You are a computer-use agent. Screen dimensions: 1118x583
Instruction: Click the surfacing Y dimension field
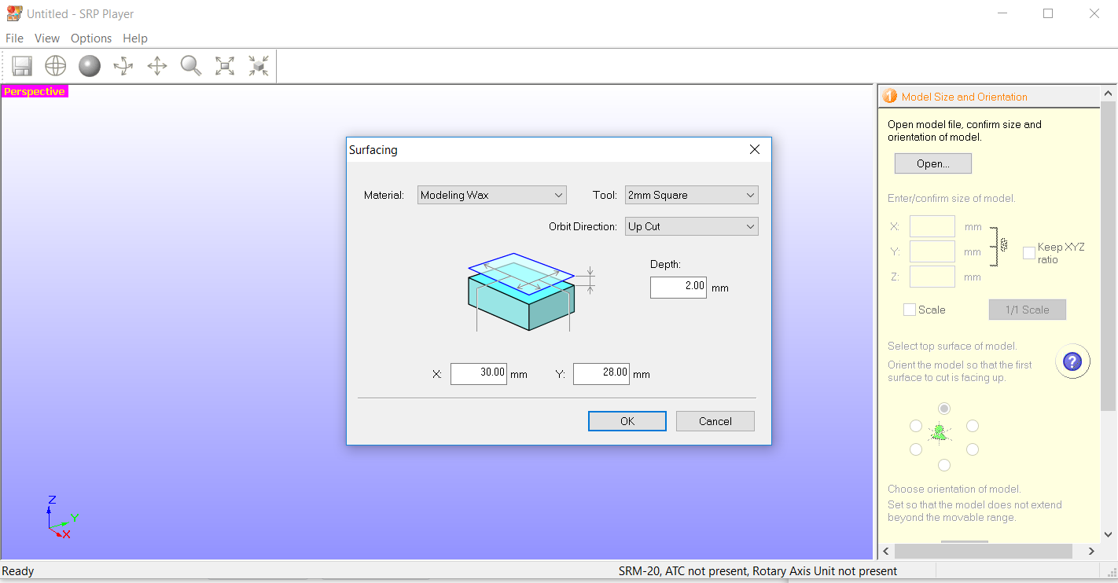[601, 374]
